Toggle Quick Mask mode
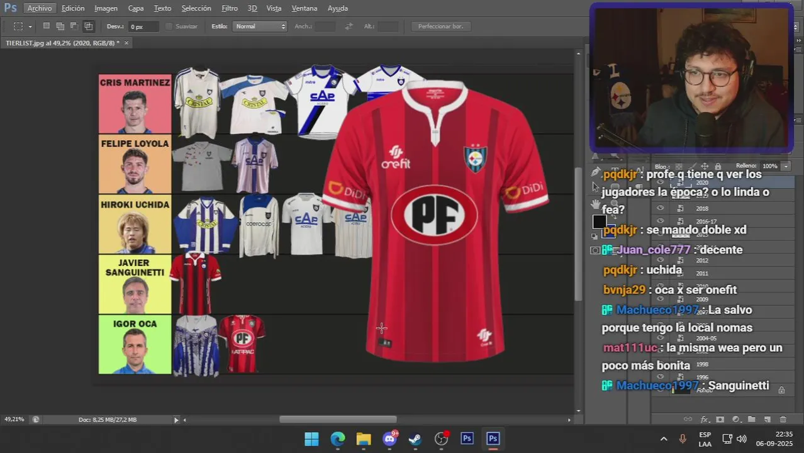The image size is (804, 453). click(x=595, y=250)
